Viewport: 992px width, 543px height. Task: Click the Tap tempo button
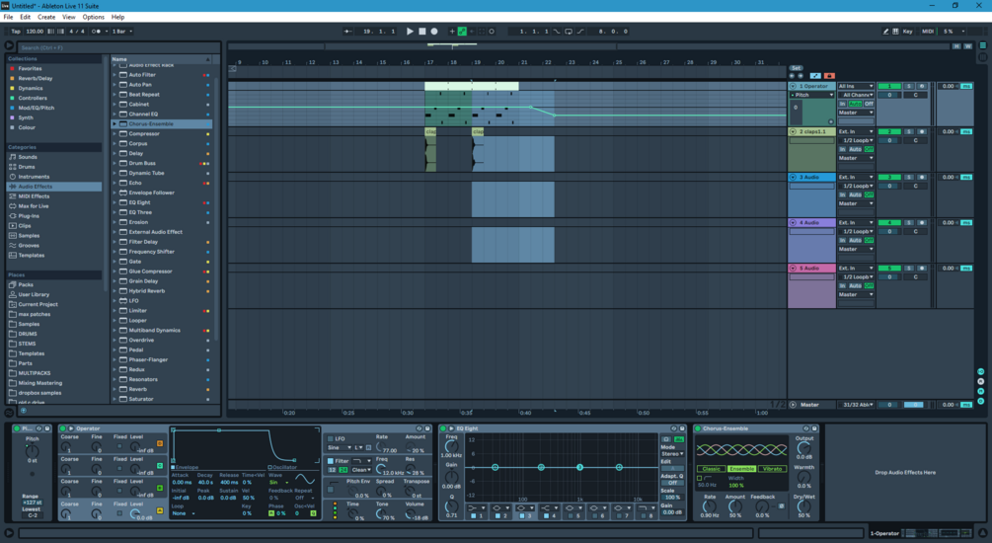click(16, 31)
